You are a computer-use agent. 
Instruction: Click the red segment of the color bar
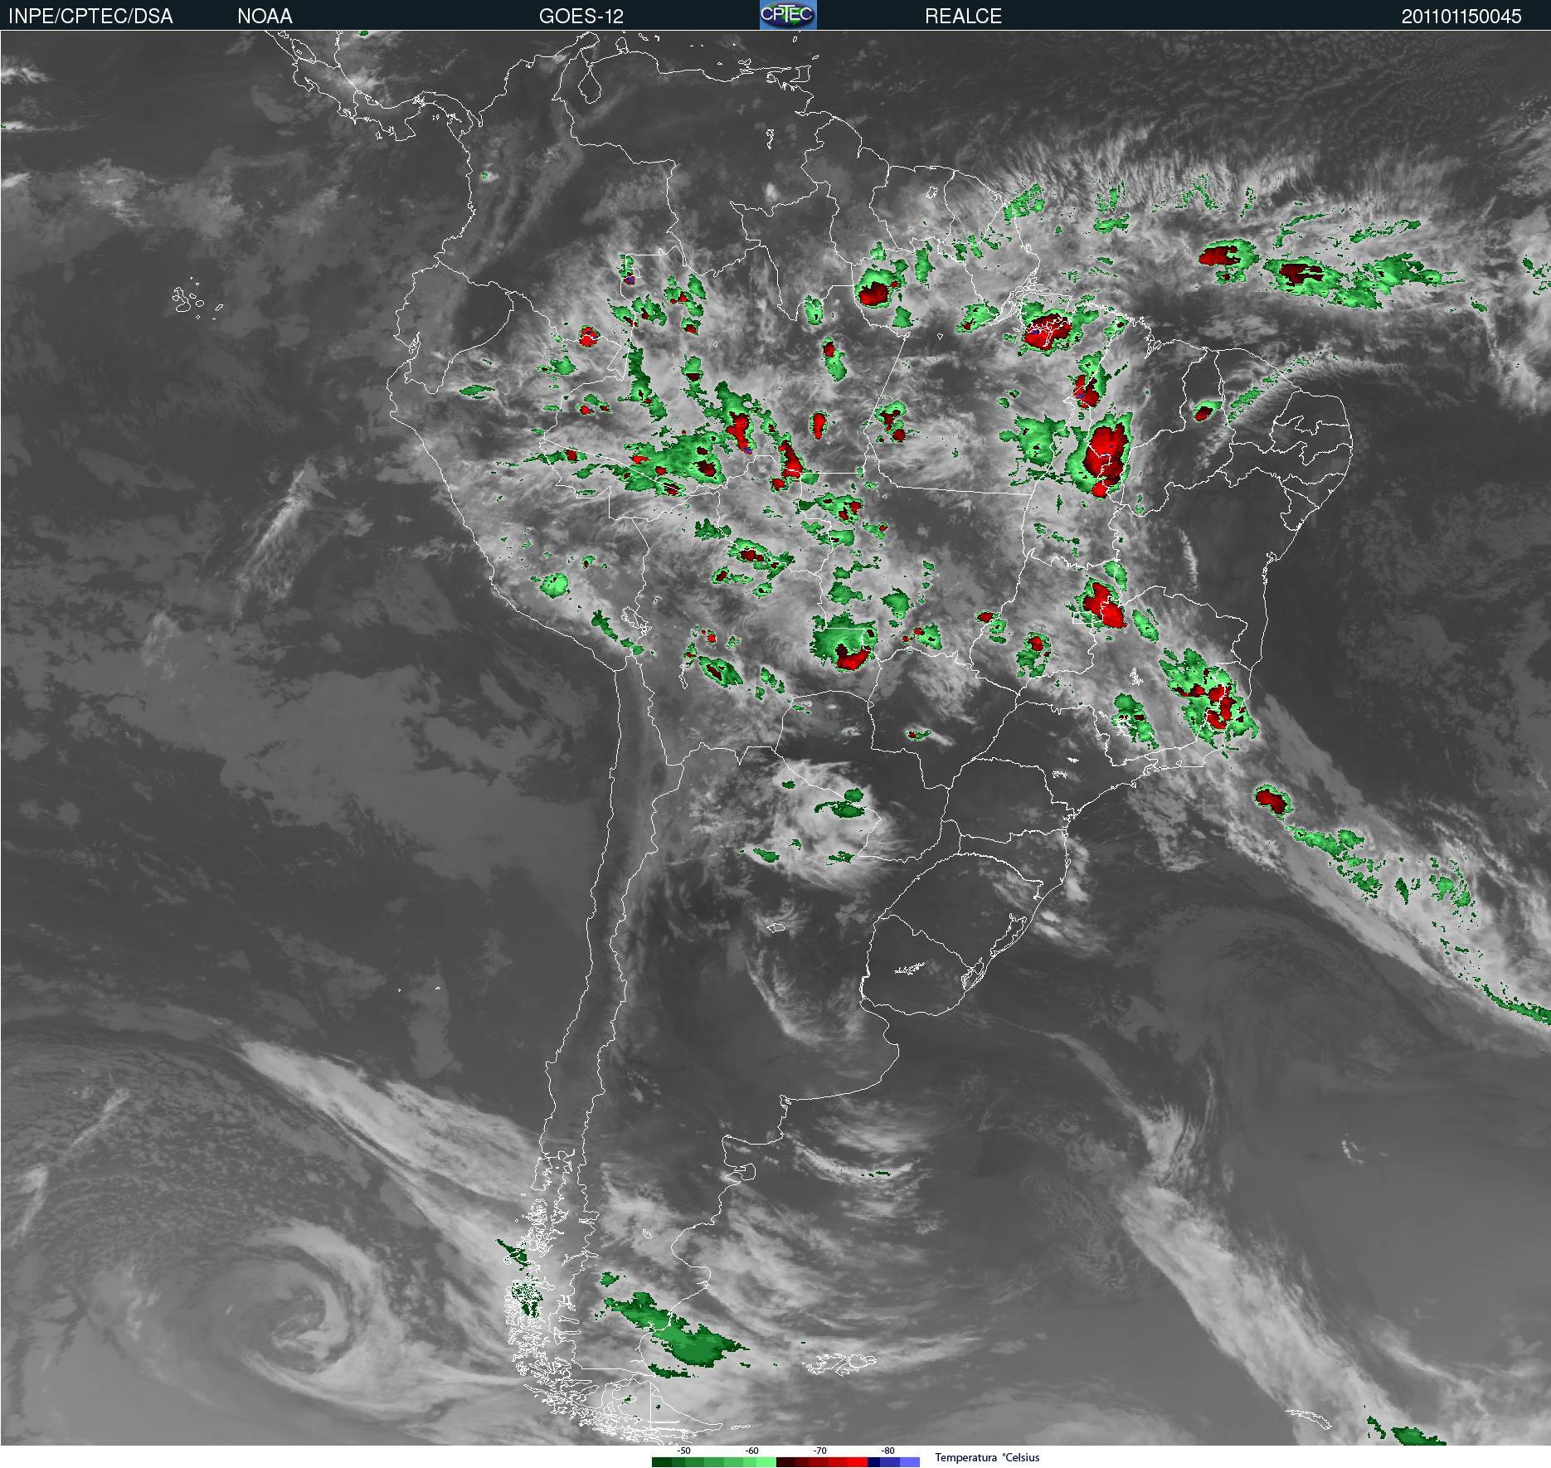click(822, 1462)
